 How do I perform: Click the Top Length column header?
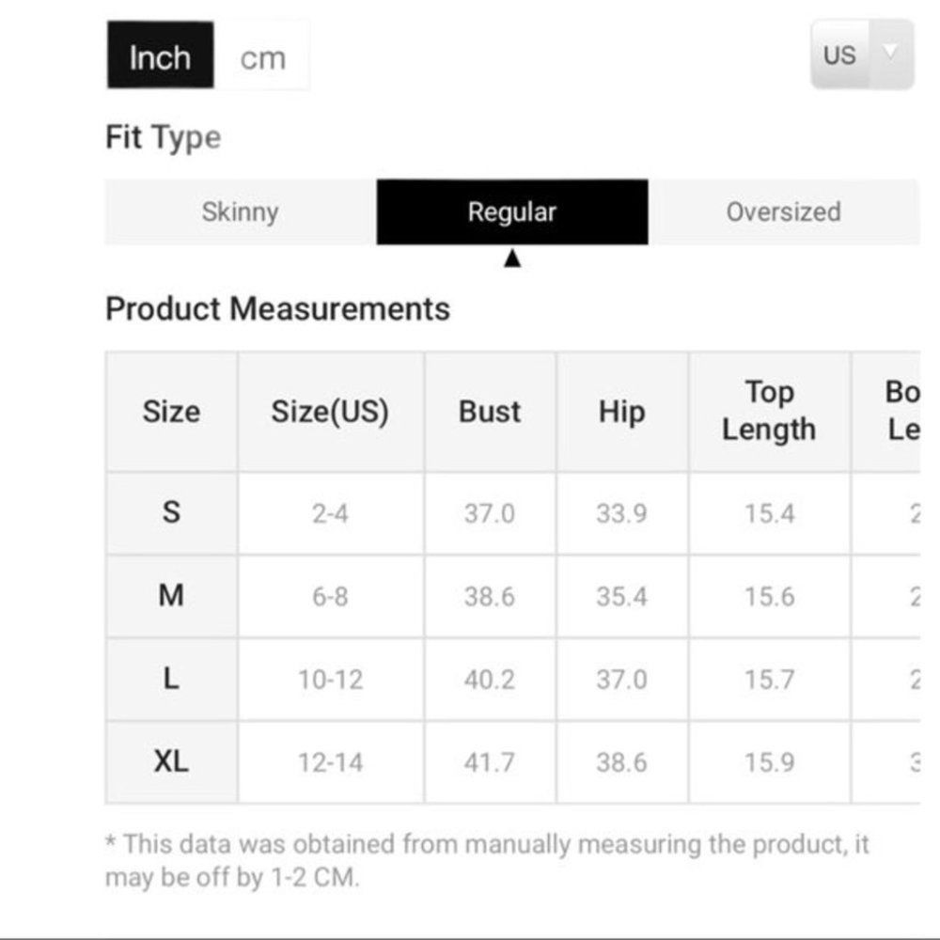(x=769, y=411)
